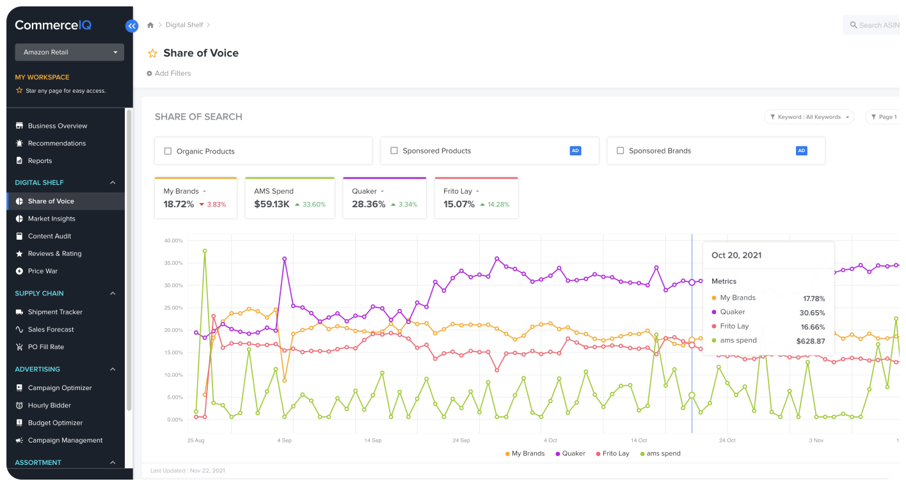Viewport: 906px width, 486px height.
Task: Click the Campaign Management megaphone icon
Action: tap(20, 441)
